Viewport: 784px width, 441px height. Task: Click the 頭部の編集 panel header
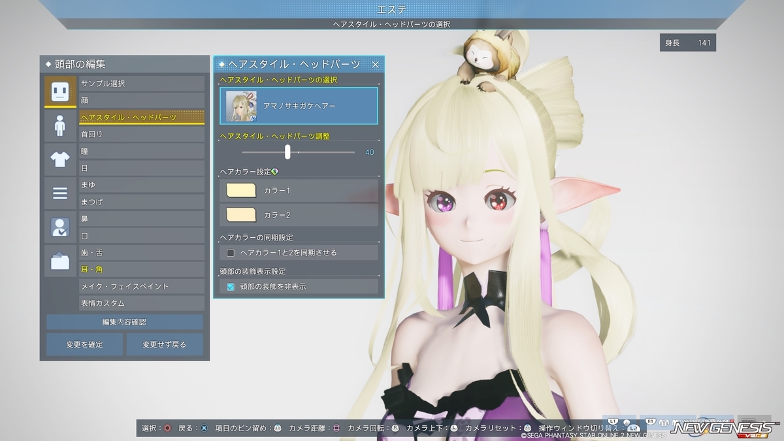(124, 64)
